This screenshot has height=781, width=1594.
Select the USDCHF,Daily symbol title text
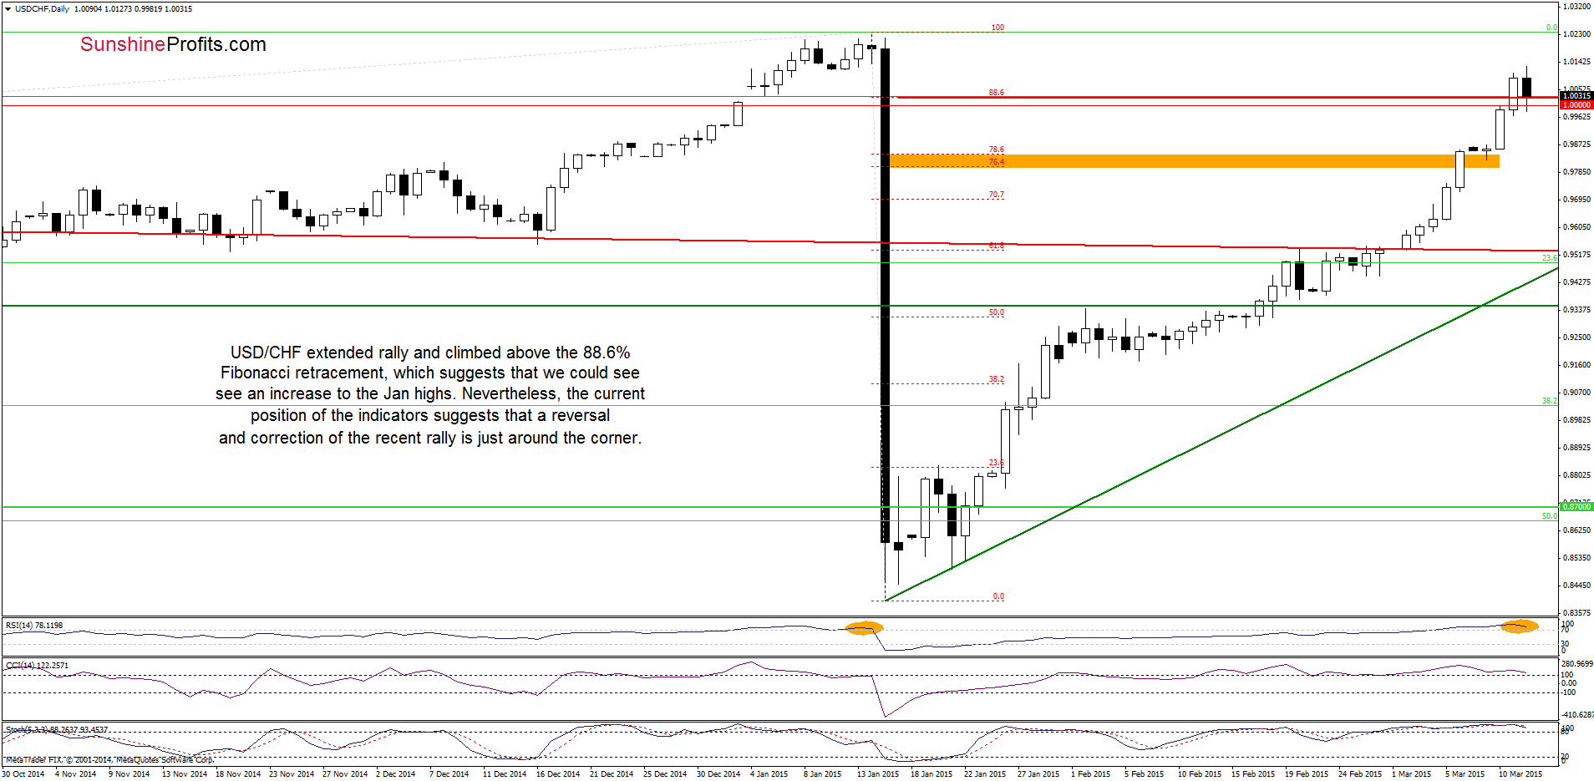coord(42,9)
